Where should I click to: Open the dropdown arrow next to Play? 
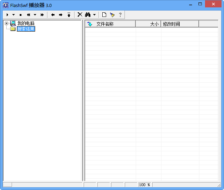(x=13, y=15)
